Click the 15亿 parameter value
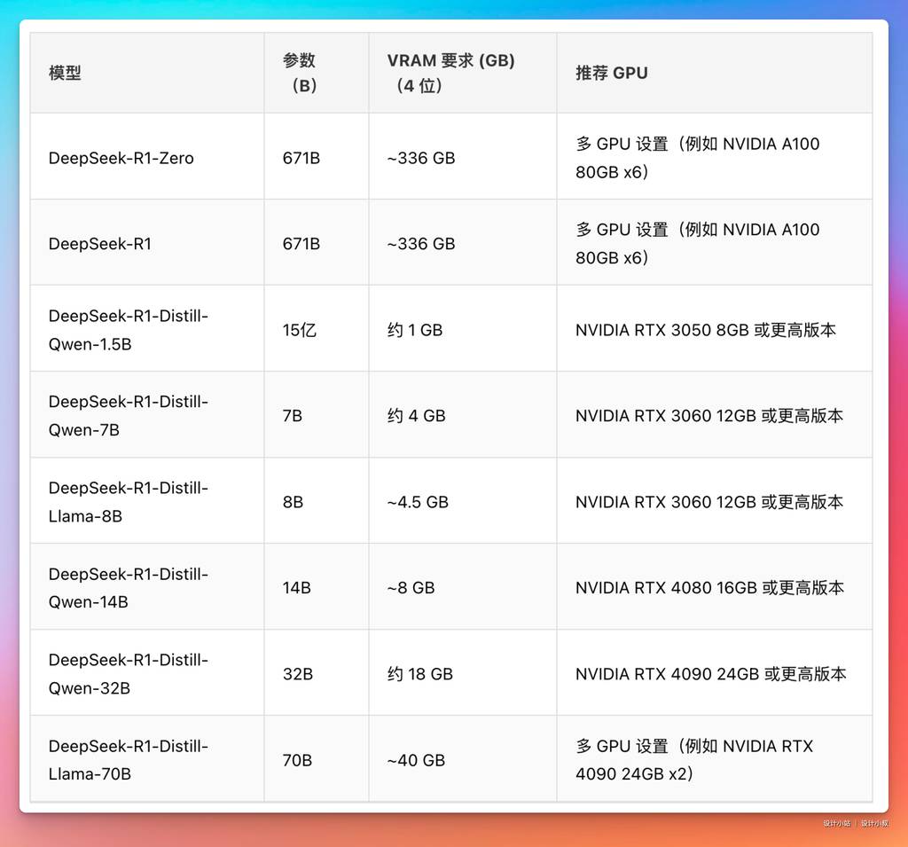908x847 pixels. 300,330
